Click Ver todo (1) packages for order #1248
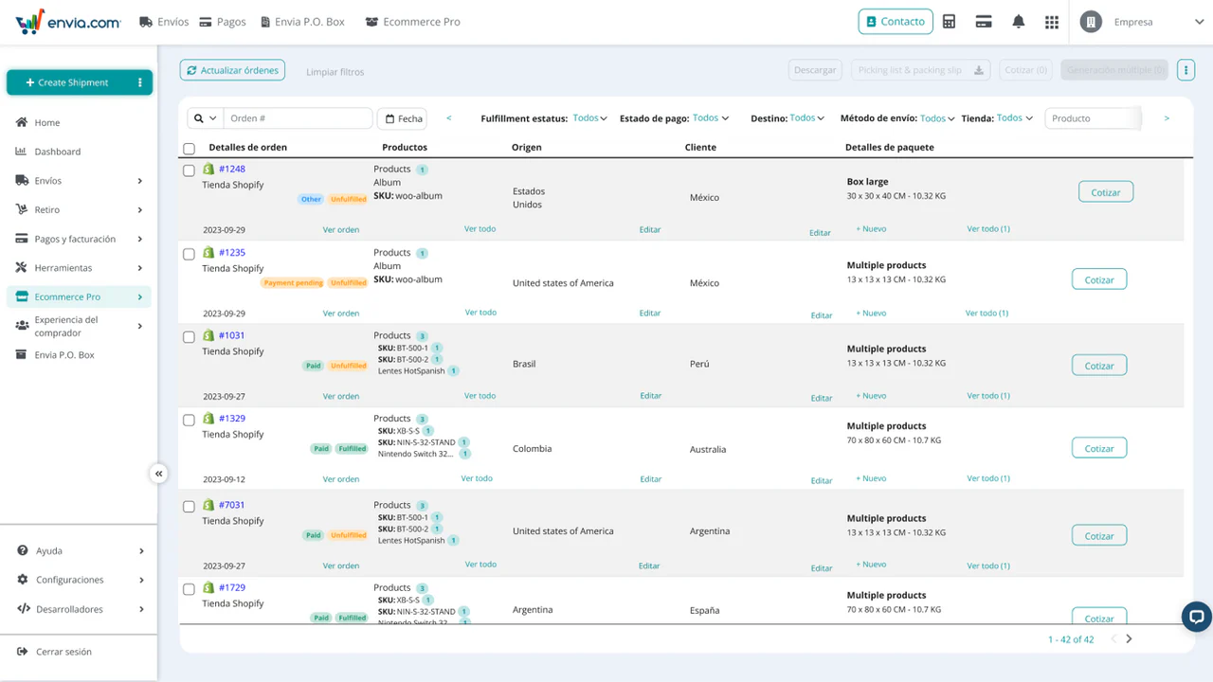This screenshot has height=682, width=1213. click(x=988, y=229)
